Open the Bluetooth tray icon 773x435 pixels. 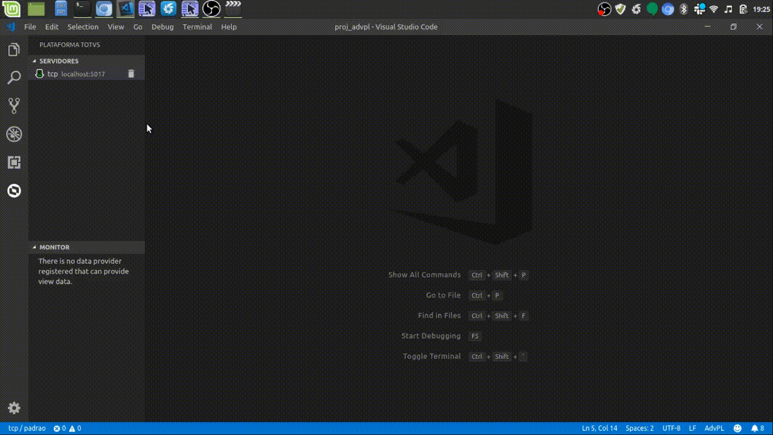684,9
